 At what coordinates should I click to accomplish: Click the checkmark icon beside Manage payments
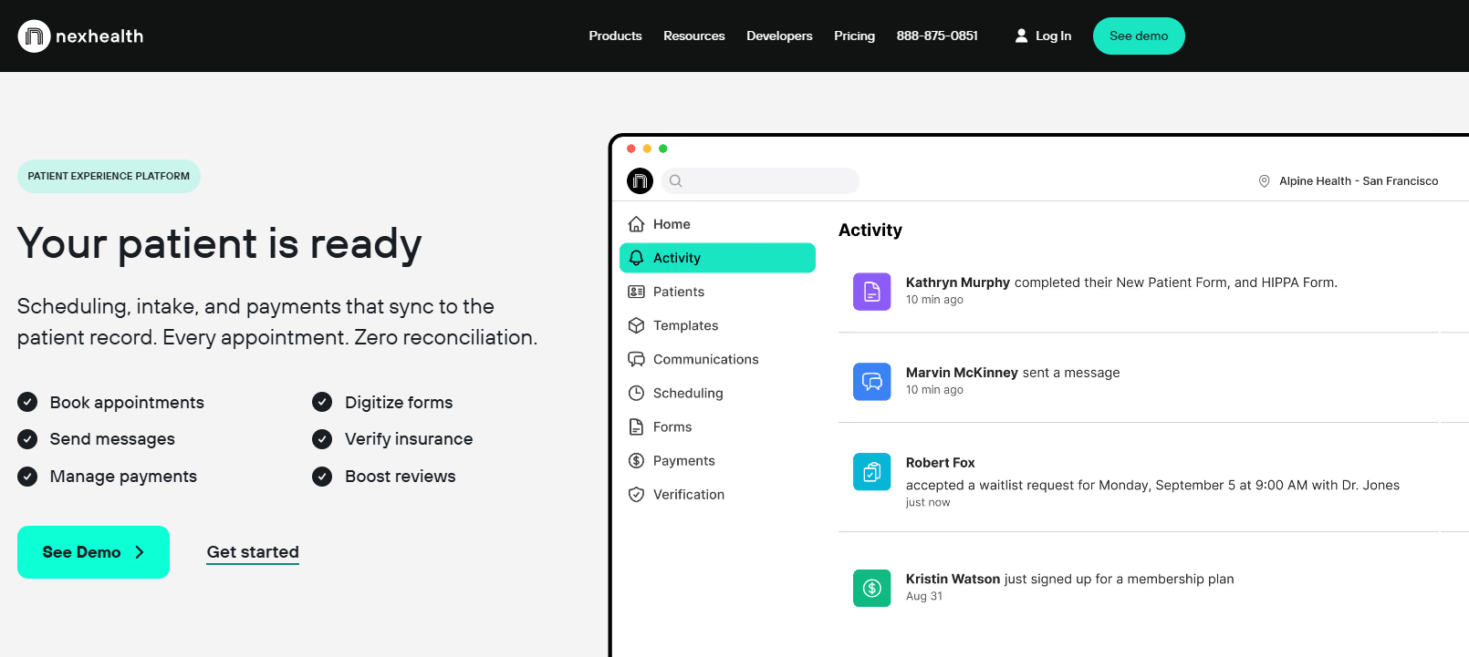[x=28, y=477]
